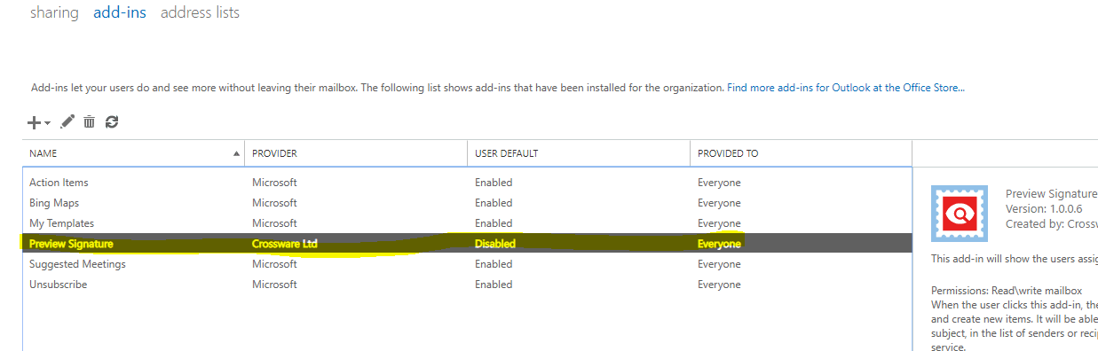The width and height of the screenshot is (1098, 351).
Task: Open the dropdown arrow beside the plus icon
Action: click(48, 123)
